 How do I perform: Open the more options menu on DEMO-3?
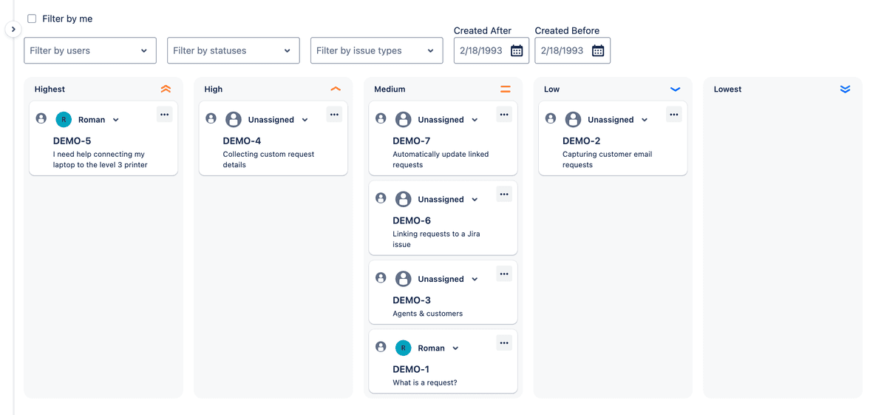point(504,274)
